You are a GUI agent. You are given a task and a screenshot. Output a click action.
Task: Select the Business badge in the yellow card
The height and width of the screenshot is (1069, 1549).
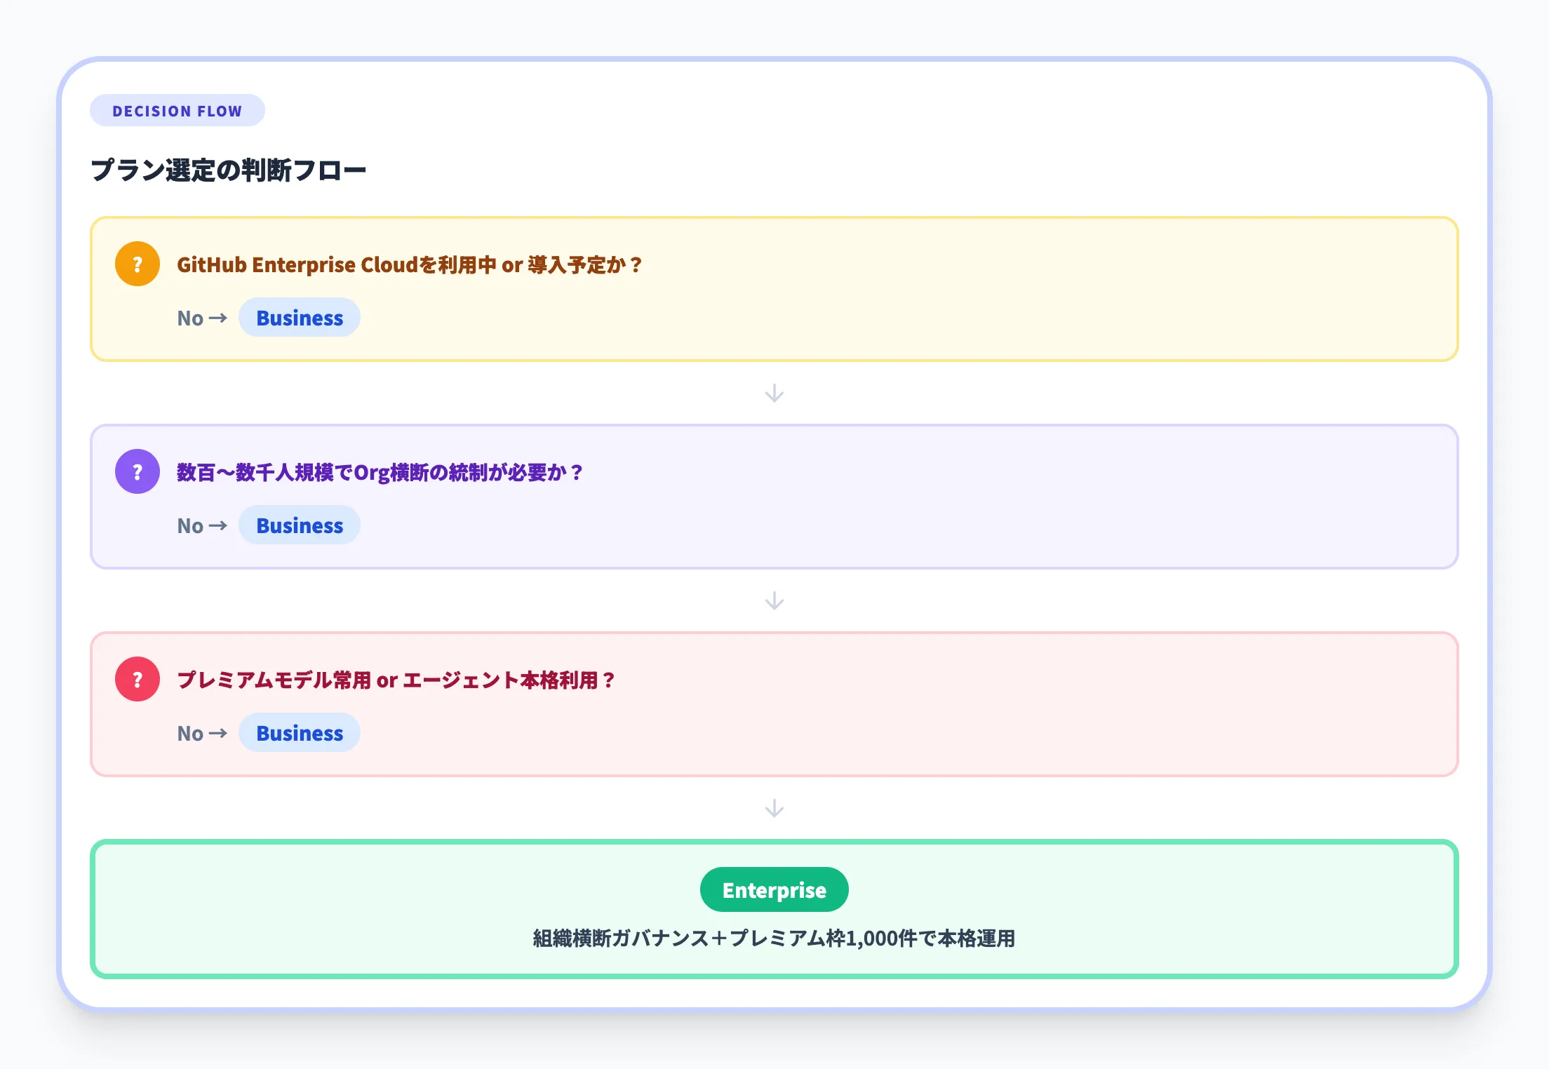300,318
